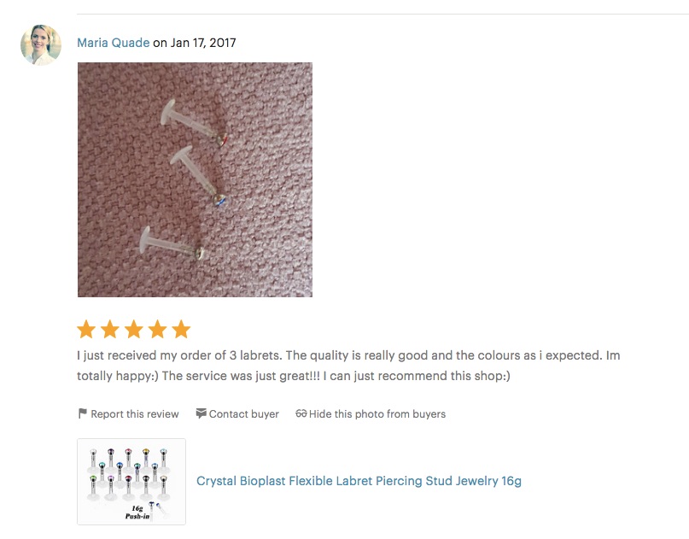689x539 pixels.
Task: Open Maria Quade's round profile avatar
Action: click(41, 44)
